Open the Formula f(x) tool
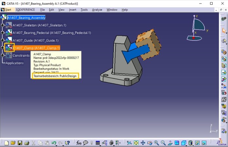The height and width of the screenshot is (147, 228). pyautogui.click(x=79, y=143)
